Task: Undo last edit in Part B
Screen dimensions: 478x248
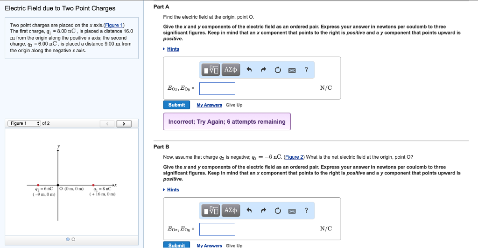Action: tap(249, 211)
